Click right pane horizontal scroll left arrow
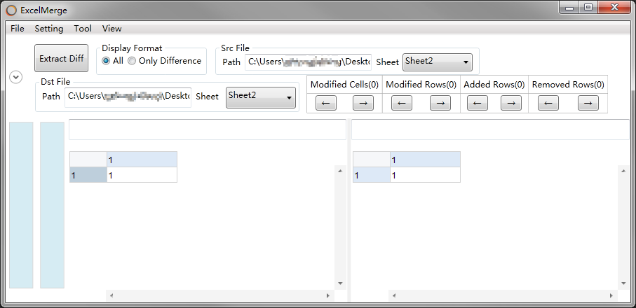The image size is (636, 308). tap(394, 296)
